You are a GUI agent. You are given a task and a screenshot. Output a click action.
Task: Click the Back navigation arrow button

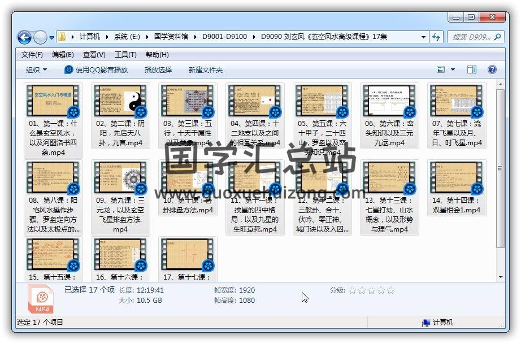(24, 37)
